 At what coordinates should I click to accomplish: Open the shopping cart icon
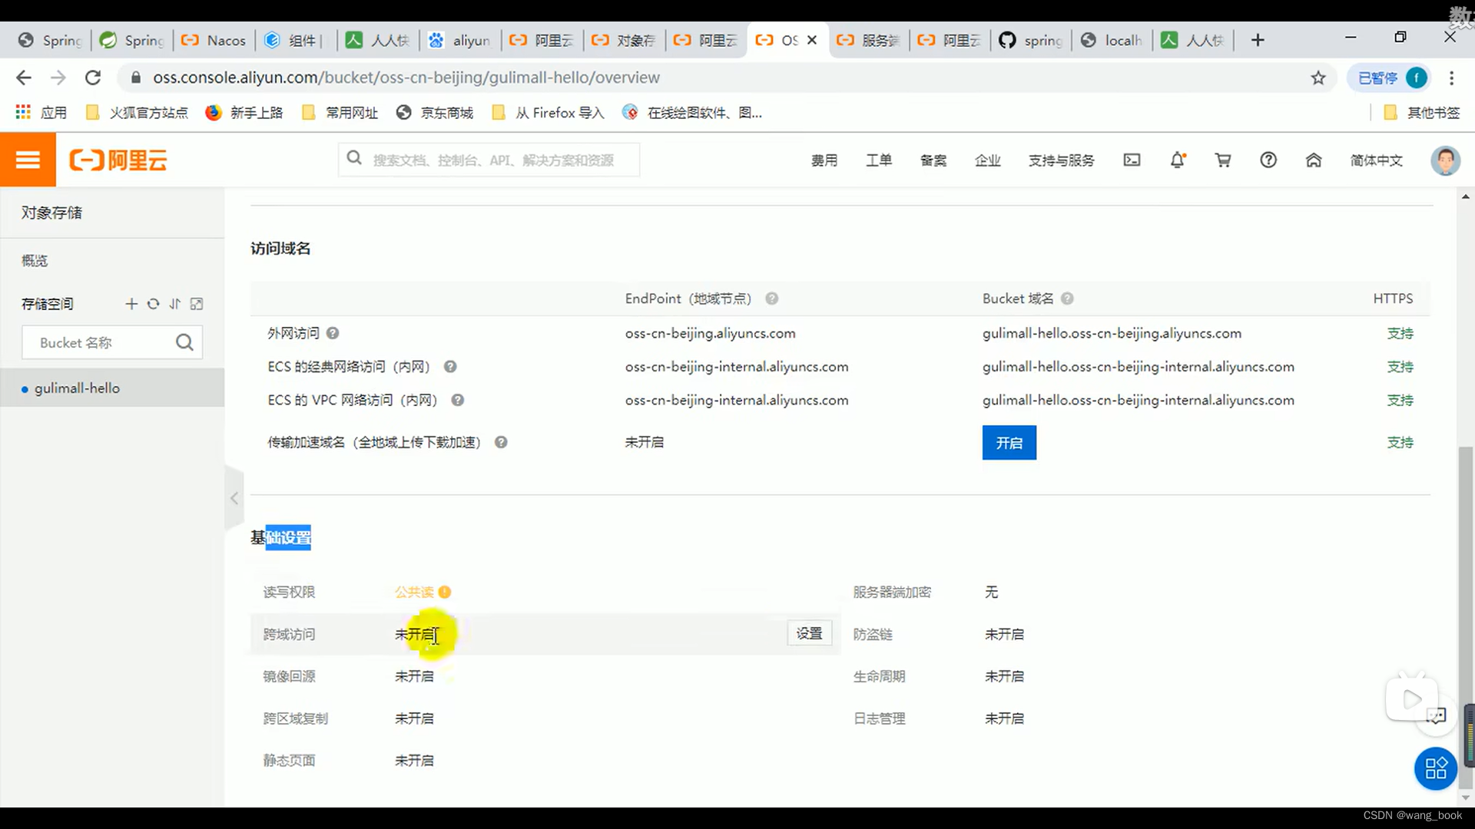pos(1223,160)
